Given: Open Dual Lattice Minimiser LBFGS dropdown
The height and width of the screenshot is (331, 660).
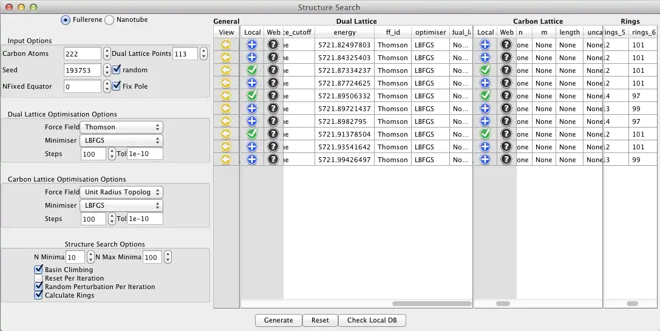Looking at the screenshot, I should pos(121,140).
